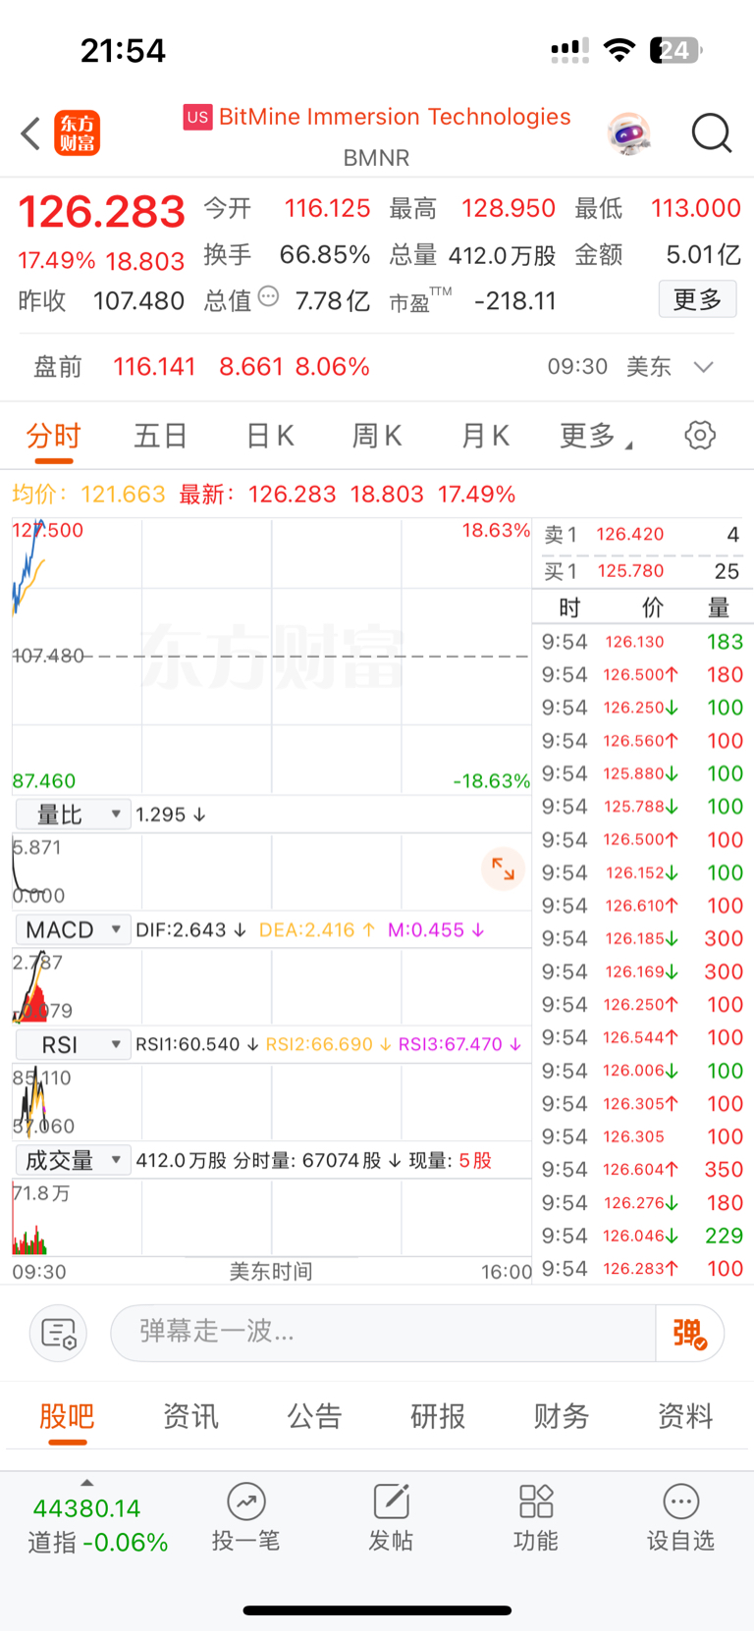Open 功能 functions grid icon

click(536, 1516)
